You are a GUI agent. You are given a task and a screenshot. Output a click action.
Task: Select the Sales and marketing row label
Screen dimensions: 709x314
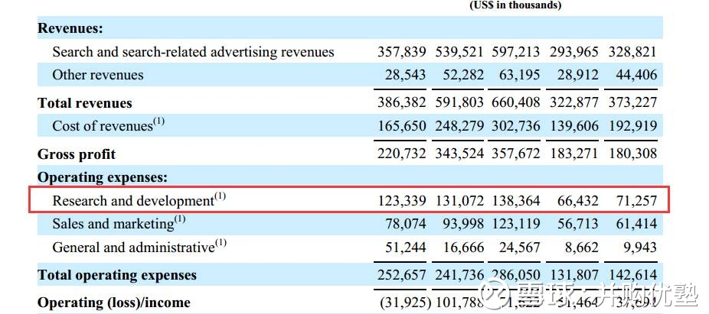point(119,223)
